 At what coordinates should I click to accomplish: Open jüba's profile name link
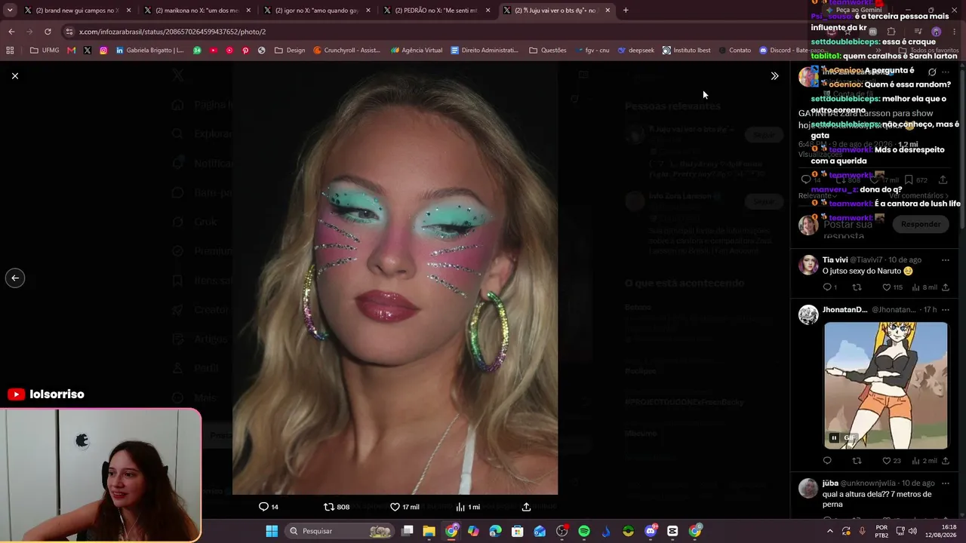[830, 483]
